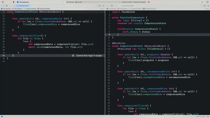Select the CompressionState tab in the right editor
210x118 pixels.
click(x=127, y=6)
